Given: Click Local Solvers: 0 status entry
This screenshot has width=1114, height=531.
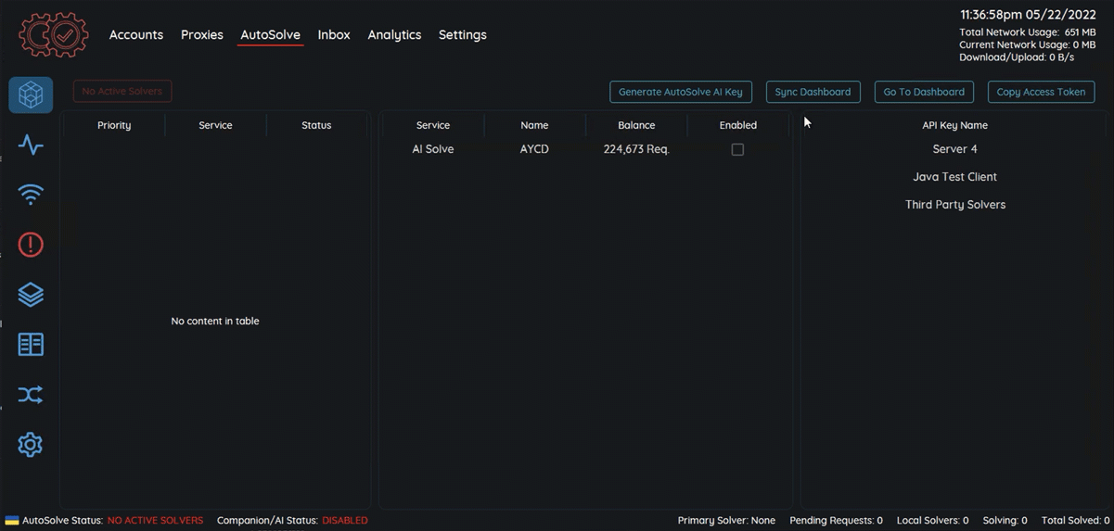Looking at the screenshot, I should [932, 521].
